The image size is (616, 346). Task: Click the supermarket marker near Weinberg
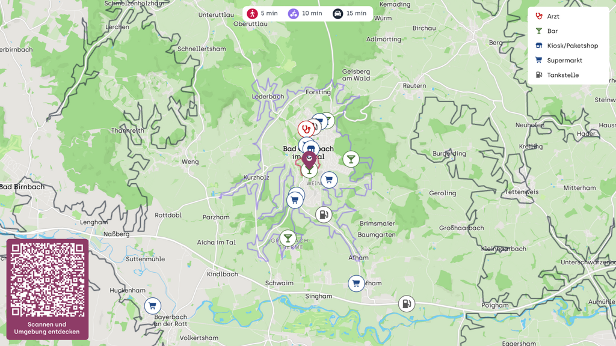329,180
